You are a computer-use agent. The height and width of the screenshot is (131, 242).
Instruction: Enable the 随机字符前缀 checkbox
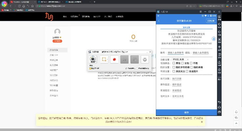coord(174,67)
